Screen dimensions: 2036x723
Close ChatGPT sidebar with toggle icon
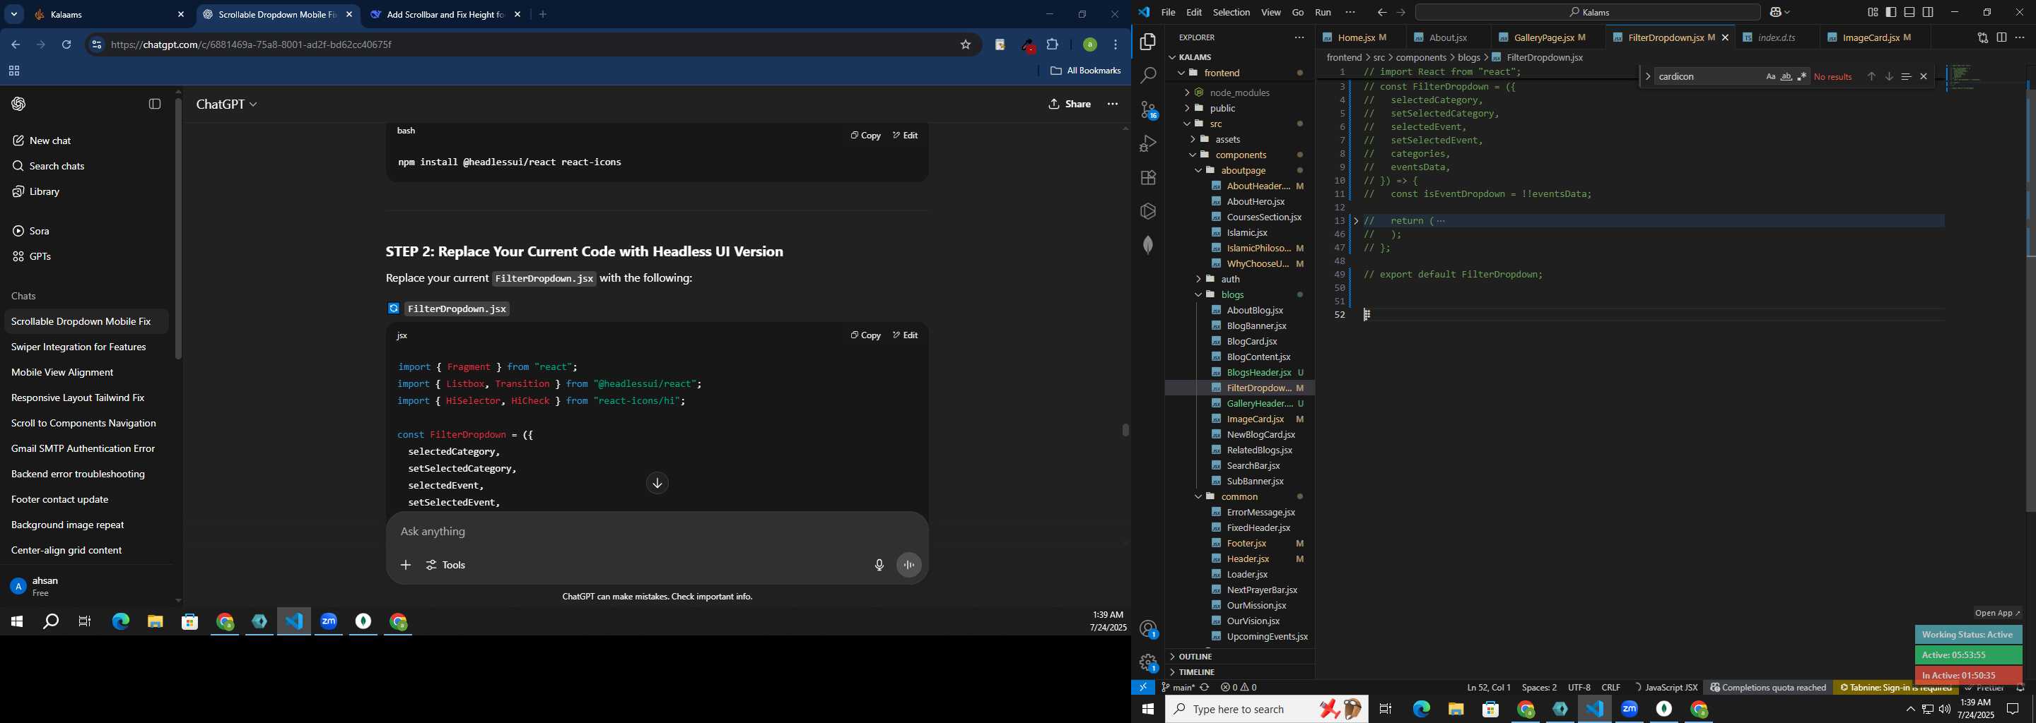coord(155,104)
